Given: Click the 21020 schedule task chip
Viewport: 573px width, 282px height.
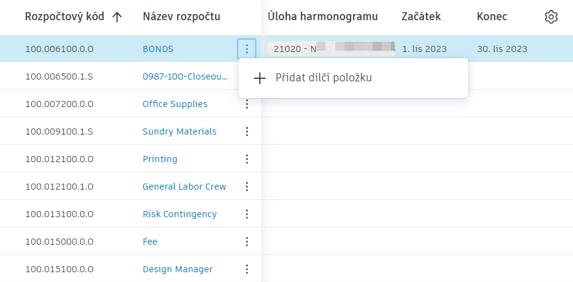Looking at the screenshot, I should coord(331,49).
